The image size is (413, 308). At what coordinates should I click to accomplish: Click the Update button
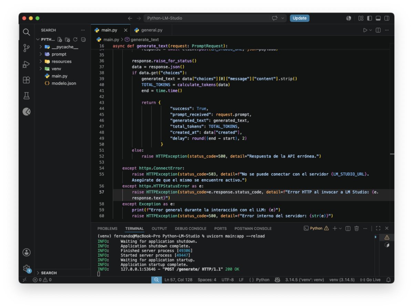point(299,18)
